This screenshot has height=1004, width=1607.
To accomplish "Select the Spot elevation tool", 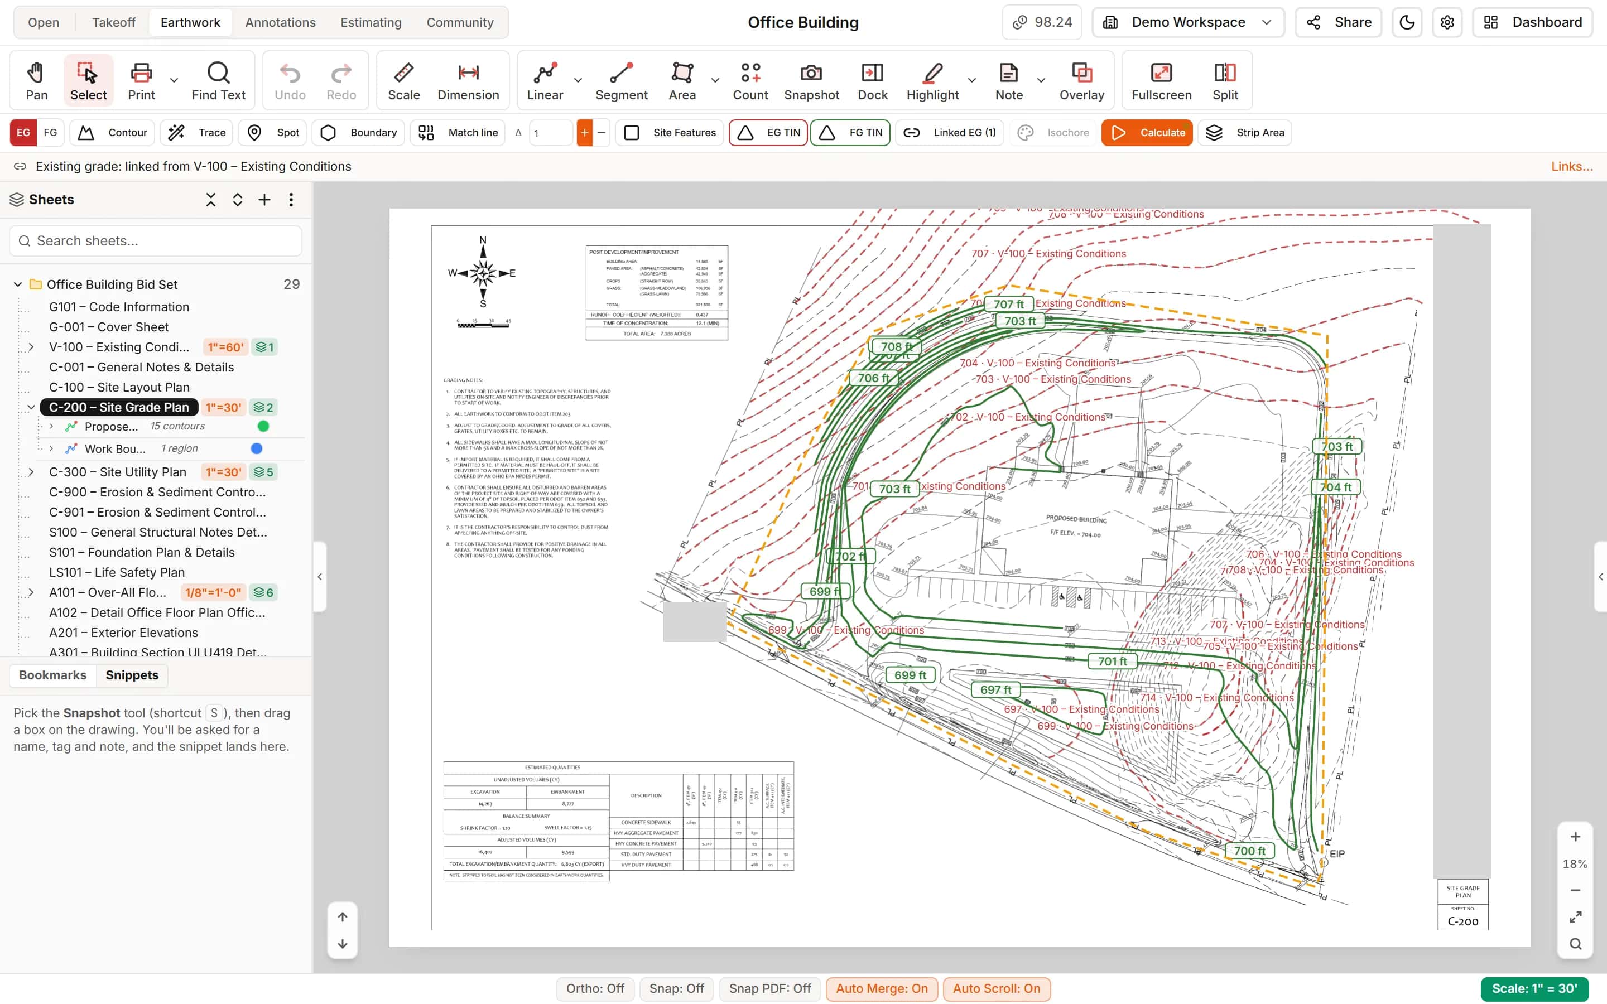I will coord(273,133).
